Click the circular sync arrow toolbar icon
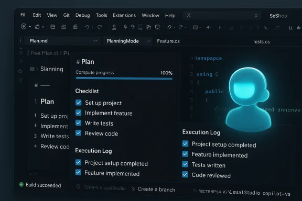 [x=133, y=27]
